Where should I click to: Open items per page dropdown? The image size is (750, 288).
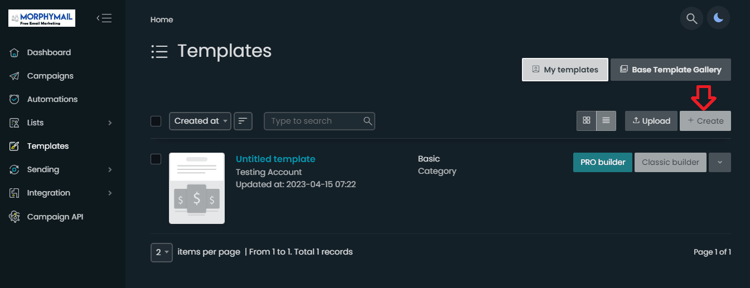point(162,252)
